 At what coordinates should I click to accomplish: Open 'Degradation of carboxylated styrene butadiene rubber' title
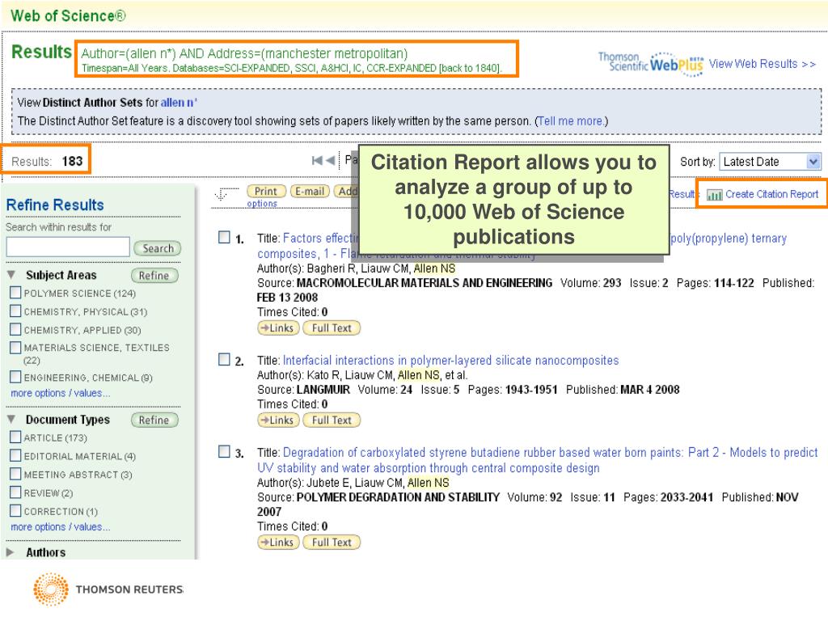(x=537, y=460)
